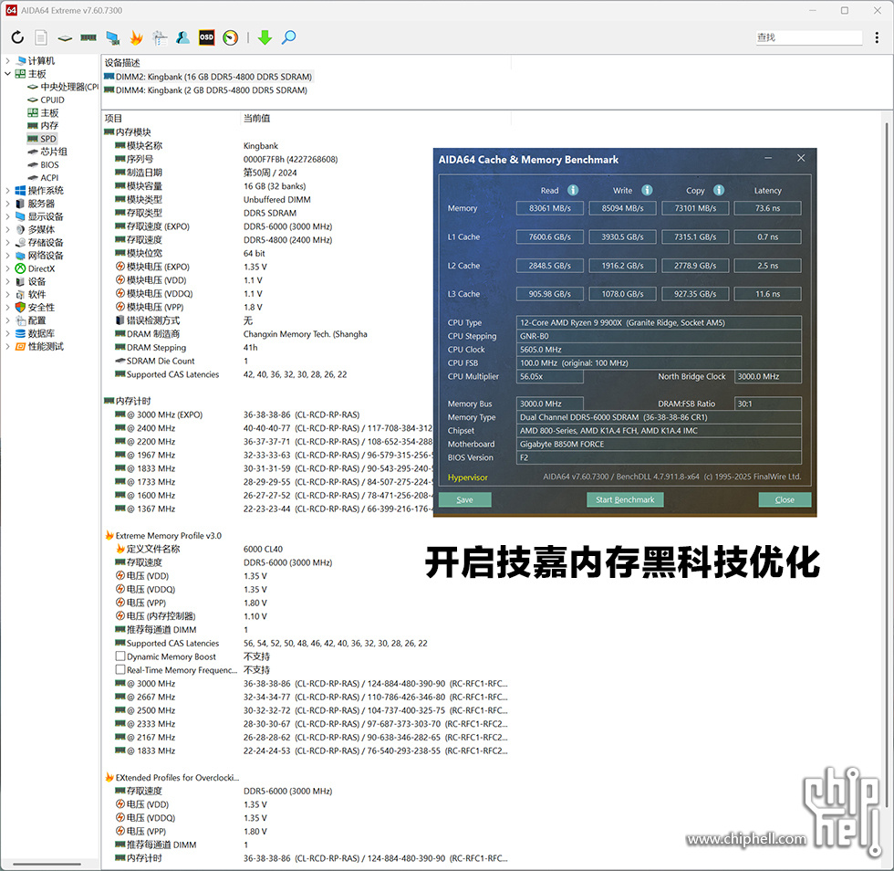Expand the 多媒体 tree node
The width and height of the screenshot is (894, 871).
[7, 229]
